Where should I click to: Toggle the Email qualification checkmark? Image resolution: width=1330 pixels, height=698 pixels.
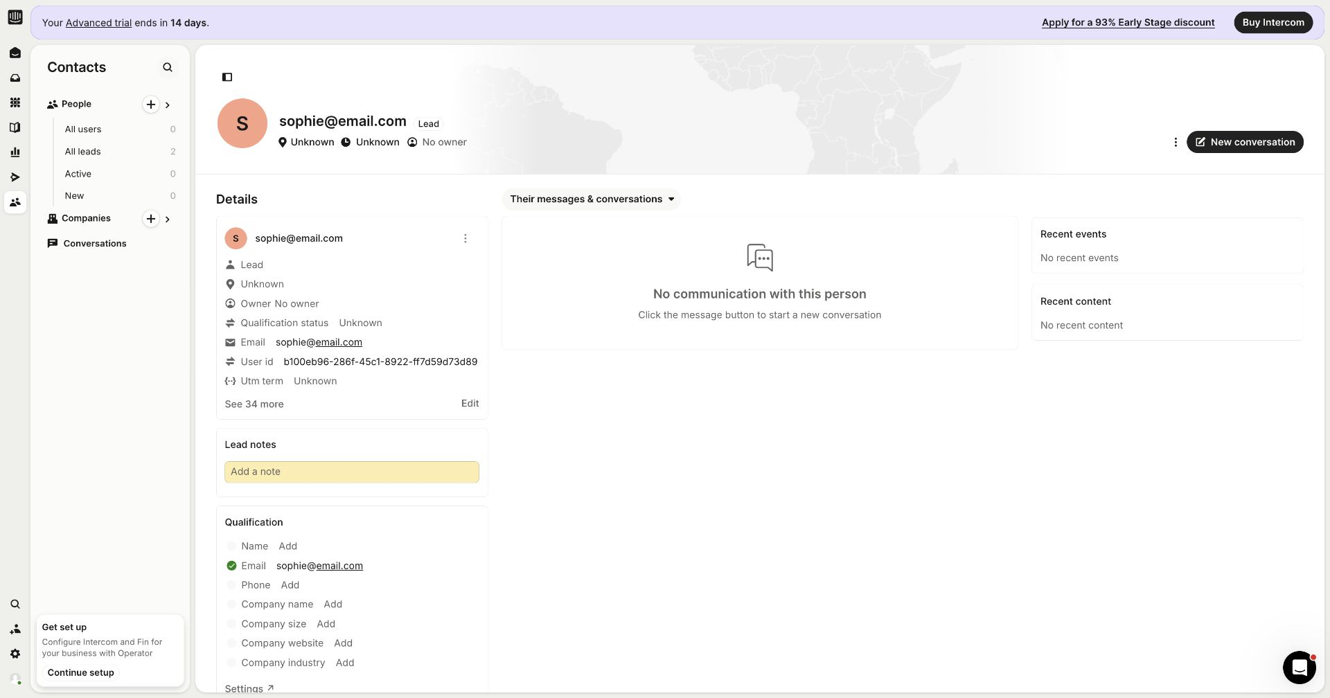(232, 566)
